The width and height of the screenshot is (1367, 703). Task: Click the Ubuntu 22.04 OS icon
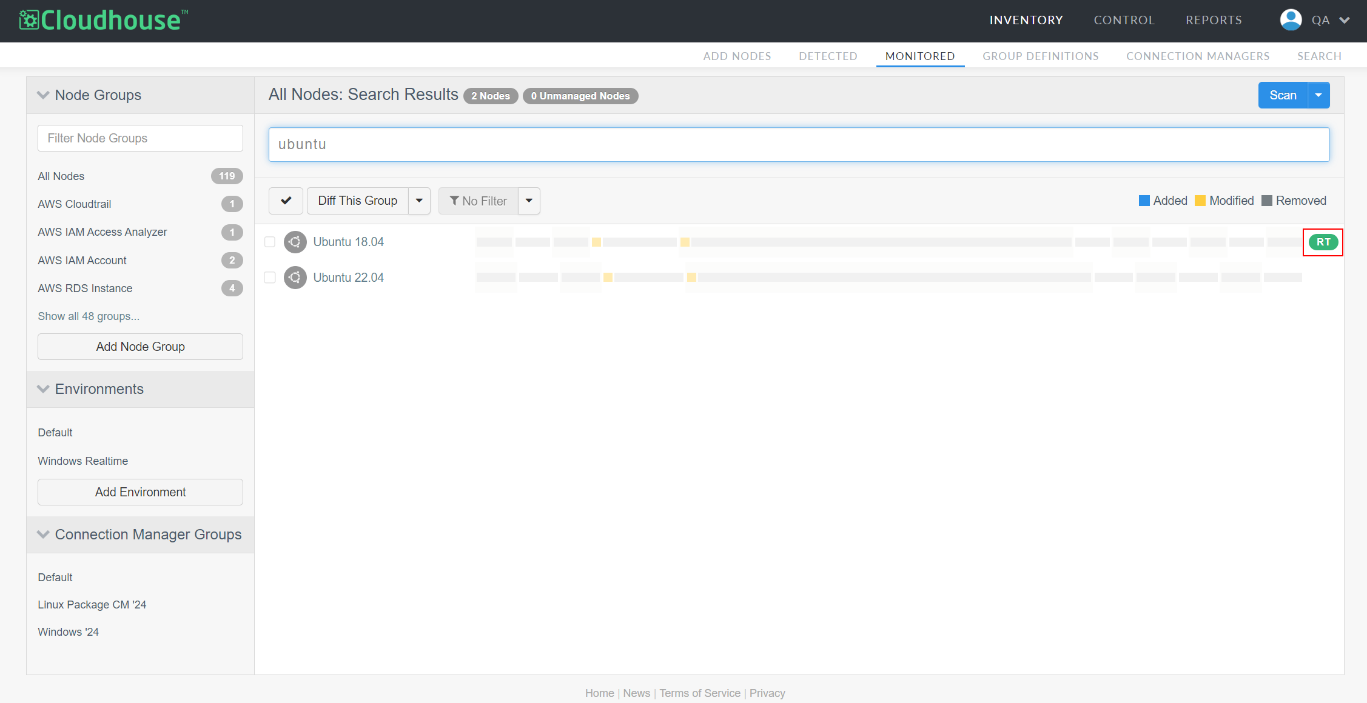point(295,278)
